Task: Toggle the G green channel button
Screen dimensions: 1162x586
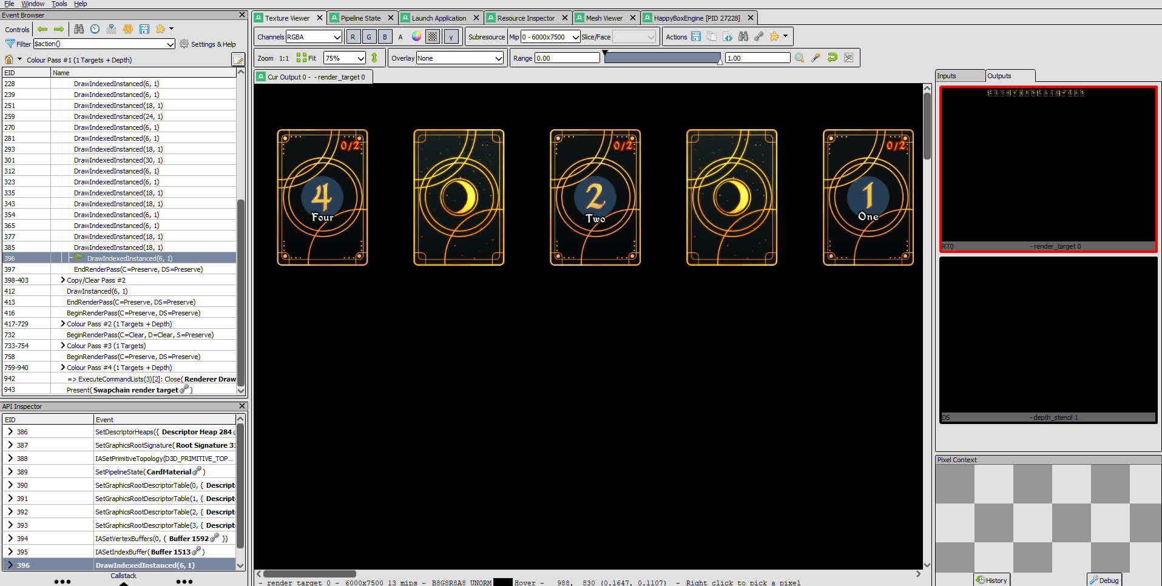Action: 368,36
